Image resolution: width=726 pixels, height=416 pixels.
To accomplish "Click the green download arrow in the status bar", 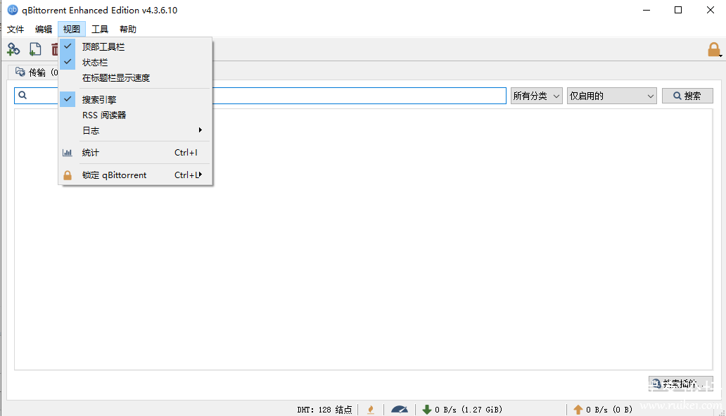I will click(427, 410).
